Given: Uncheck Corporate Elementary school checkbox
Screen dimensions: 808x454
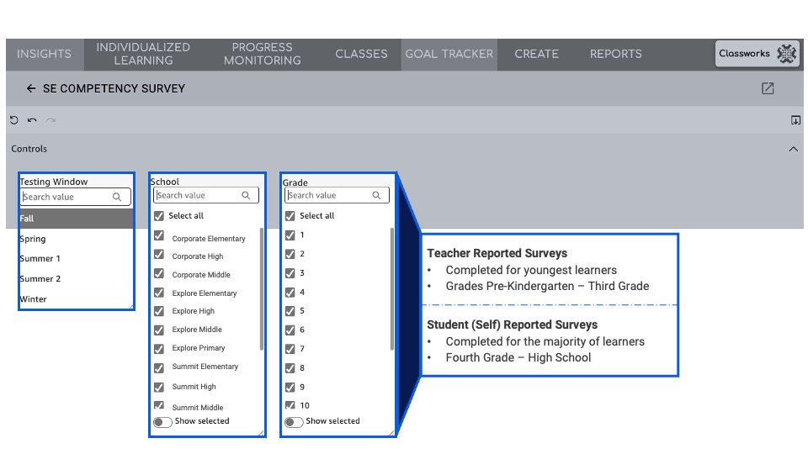Looking at the screenshot, I should pyautogui.click(x=159, y=236).
